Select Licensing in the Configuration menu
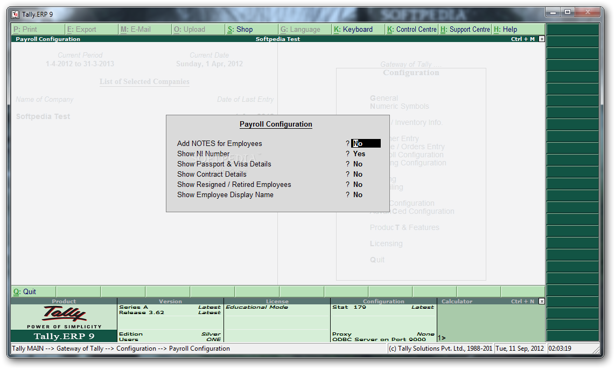Image resolution: width=615 pixels, height=369 pixels. tap(386, 243)
